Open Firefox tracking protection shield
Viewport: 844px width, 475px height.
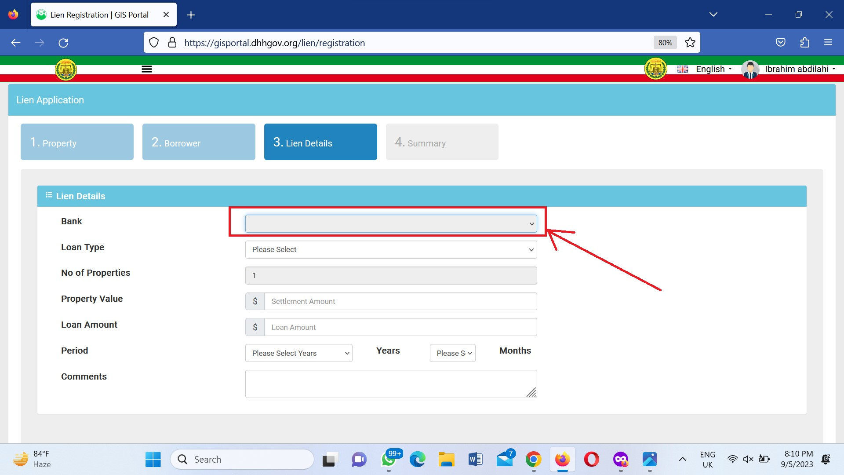click(x=153, y=43)
